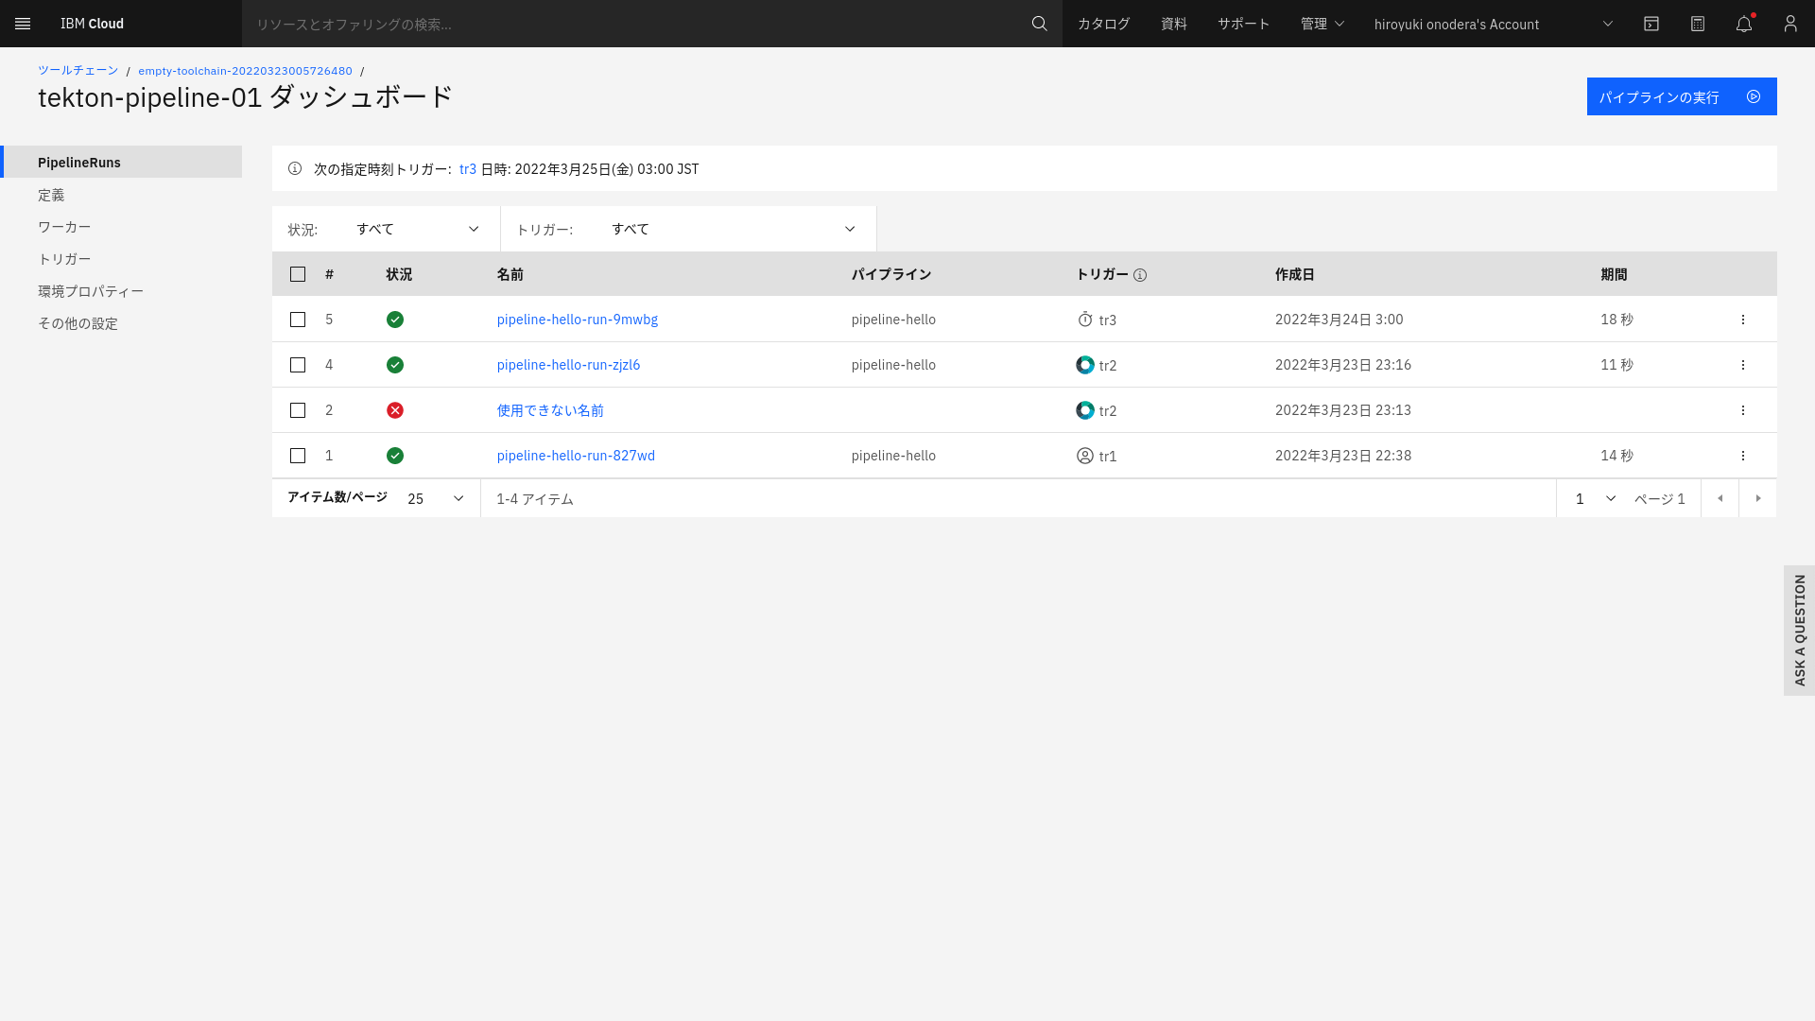Open the overflow menu for pipeline-hello-run-9mwbg
1815x1021 pixels.
1743,320
